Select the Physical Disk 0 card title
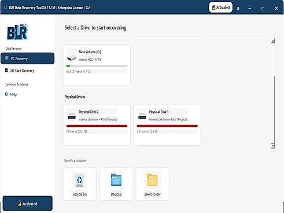This screenshot has width=284, height=213. 88,112
